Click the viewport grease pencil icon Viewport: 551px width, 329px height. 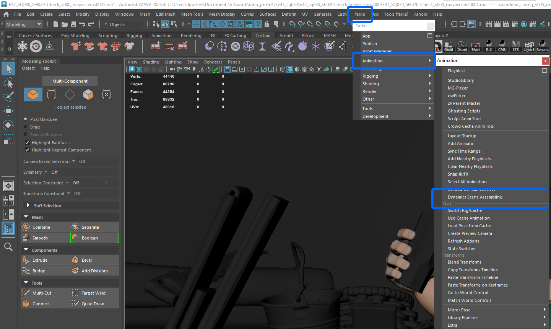tap(216, 69)
